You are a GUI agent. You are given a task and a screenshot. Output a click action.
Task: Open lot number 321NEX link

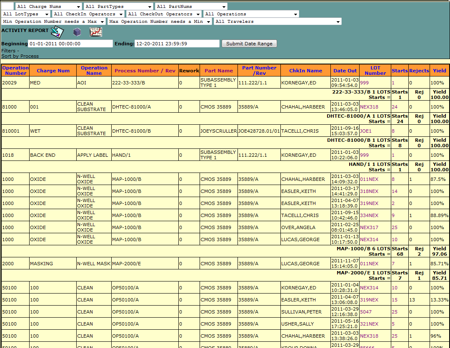(x=369, y=324)
